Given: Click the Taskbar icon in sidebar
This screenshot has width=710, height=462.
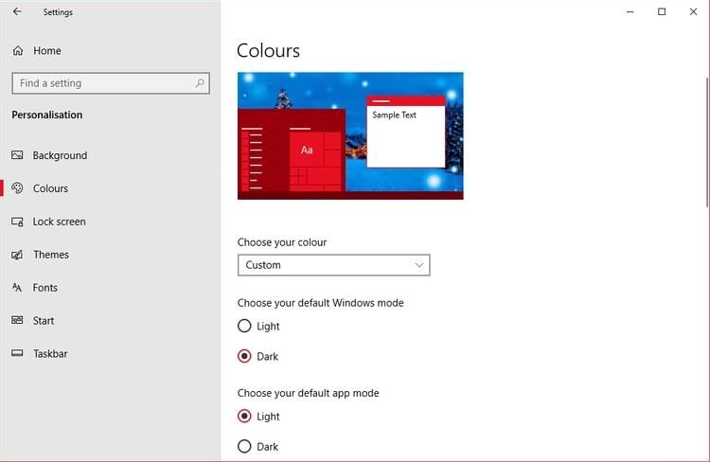Looking at the screenshot, I should coord(17,353).
